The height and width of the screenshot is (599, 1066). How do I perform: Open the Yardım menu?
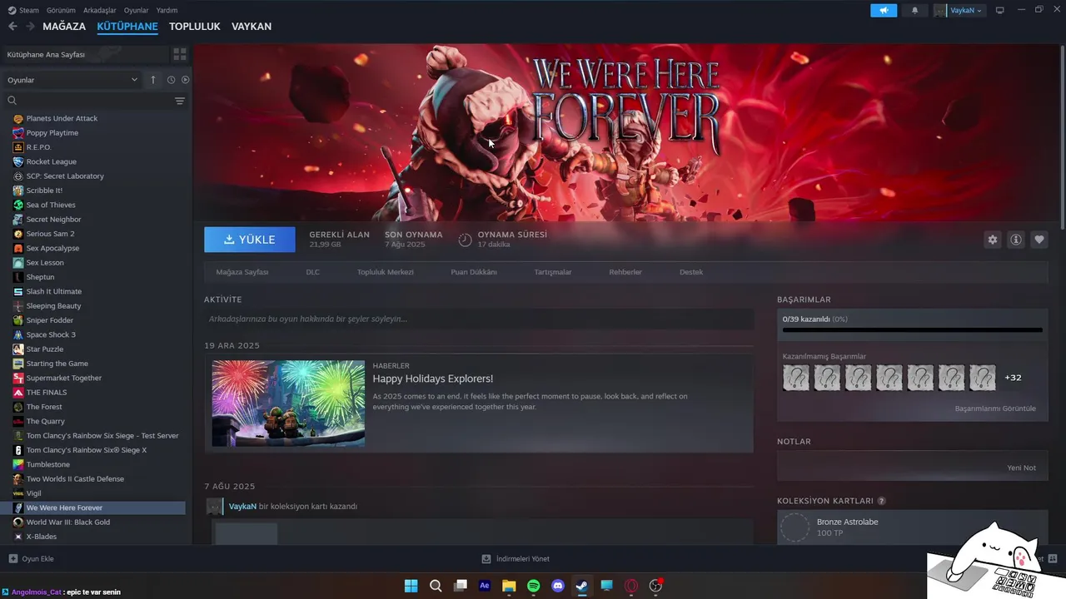coord(167,10)
